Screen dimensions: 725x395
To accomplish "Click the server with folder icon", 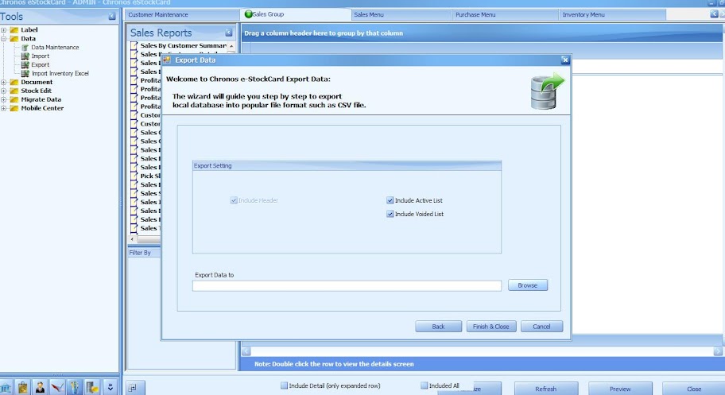I will coord(92,387).
